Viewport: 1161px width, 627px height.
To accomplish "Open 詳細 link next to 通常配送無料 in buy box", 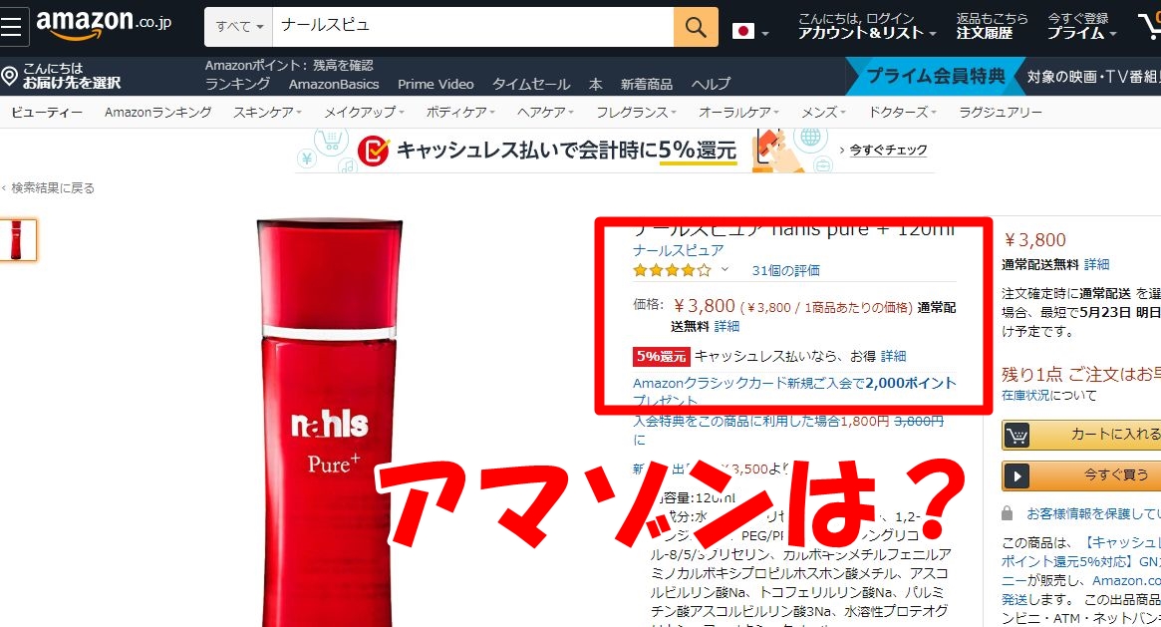I will [1096, 264].
